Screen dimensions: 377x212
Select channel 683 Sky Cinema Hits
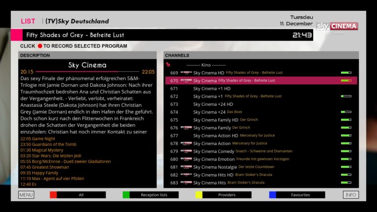point(261,183)
